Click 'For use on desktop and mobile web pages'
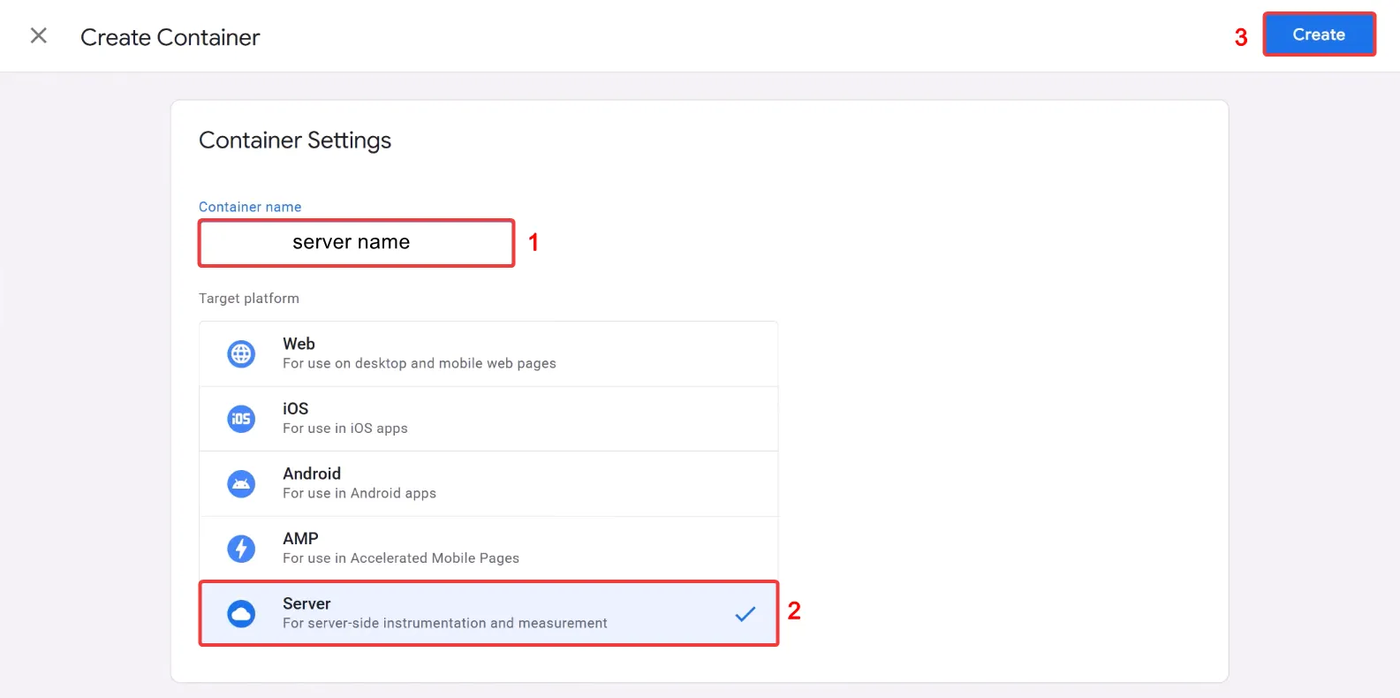This screenshot has height=698, width=1400. pos(419,363)
